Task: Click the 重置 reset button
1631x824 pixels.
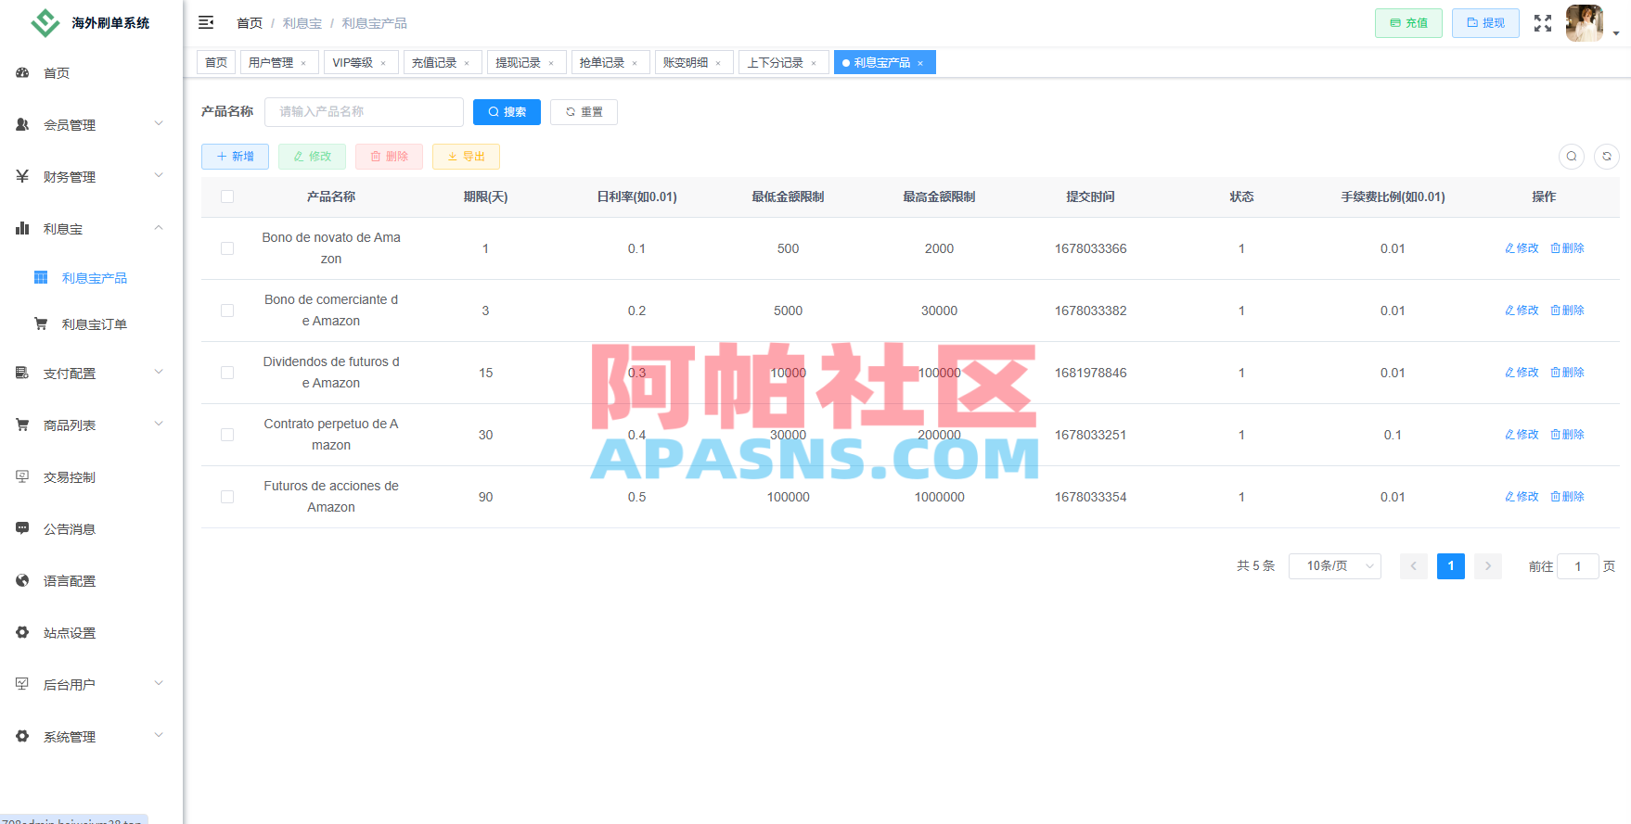Action: coord(584,112)
